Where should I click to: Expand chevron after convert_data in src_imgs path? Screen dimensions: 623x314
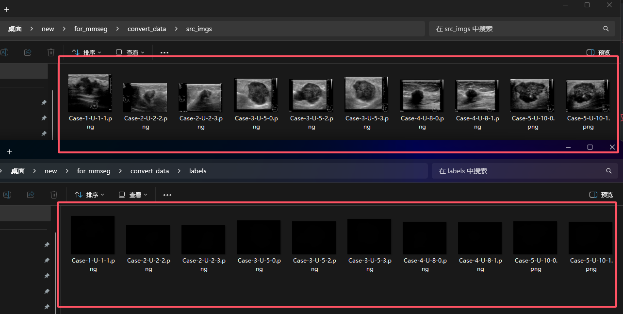tap(176, 29)
